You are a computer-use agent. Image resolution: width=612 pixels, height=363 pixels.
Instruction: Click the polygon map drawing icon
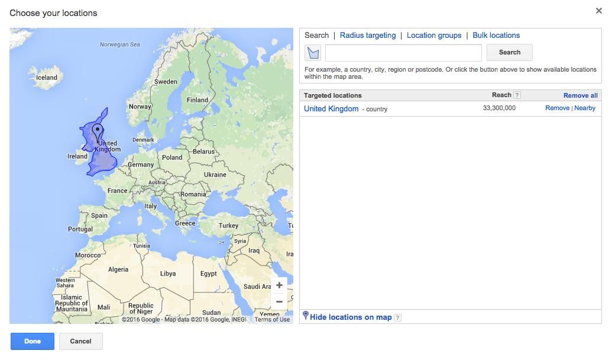tap(312, 52)
